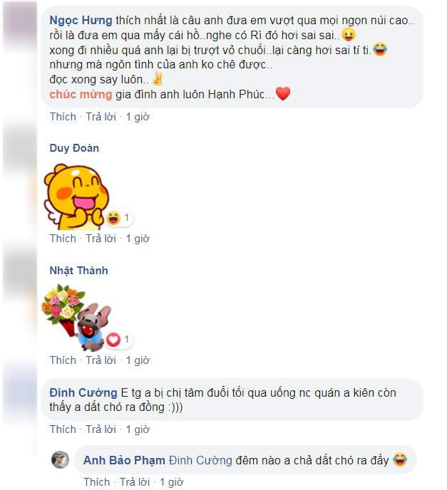
Task: Like Nhật Thành's sticker comment
Action: (x=63, y=360)
